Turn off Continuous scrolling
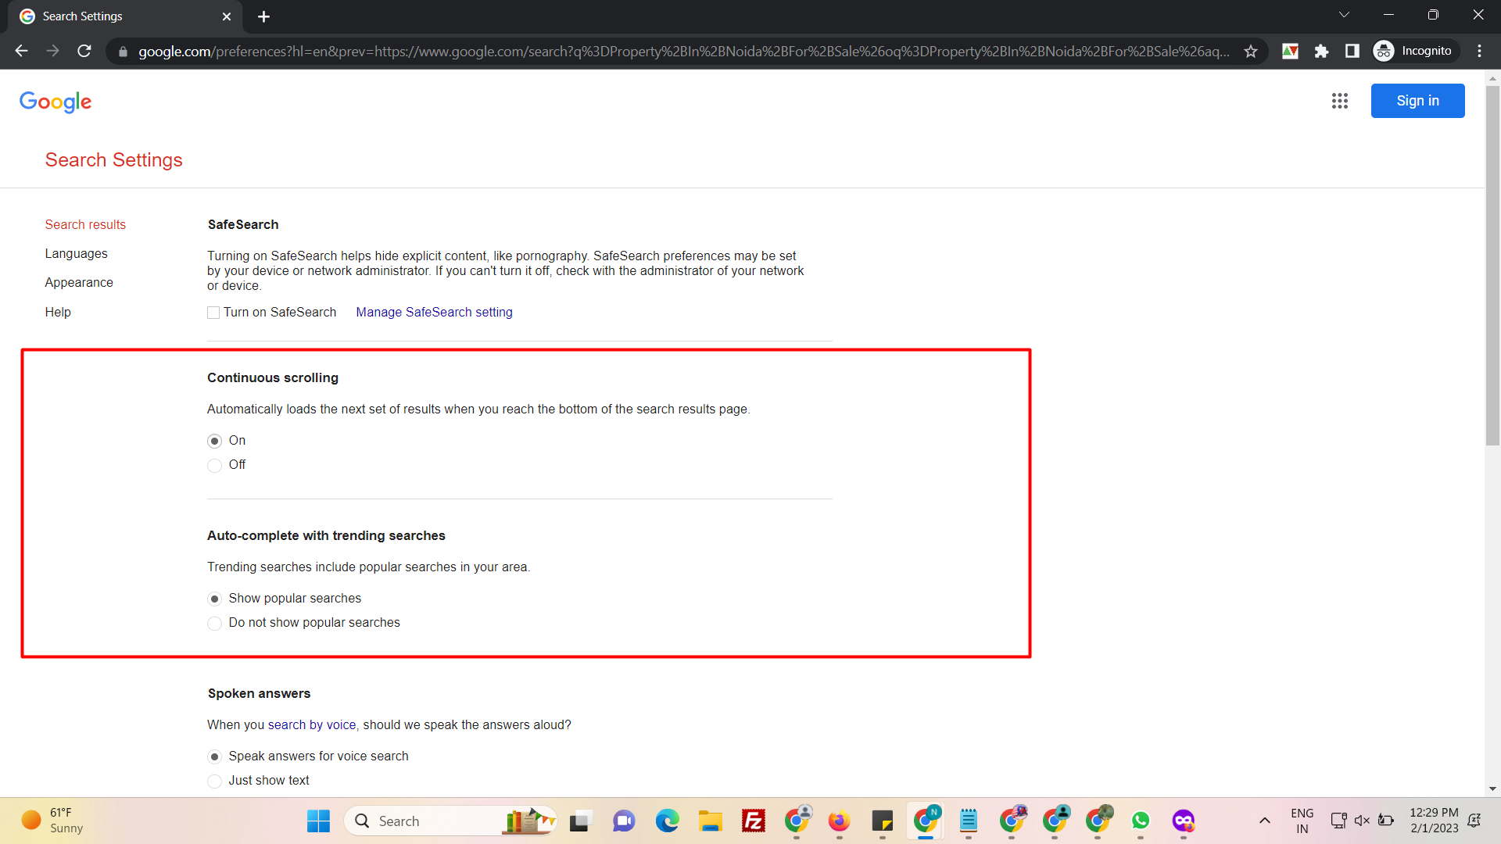 point(214,465)
